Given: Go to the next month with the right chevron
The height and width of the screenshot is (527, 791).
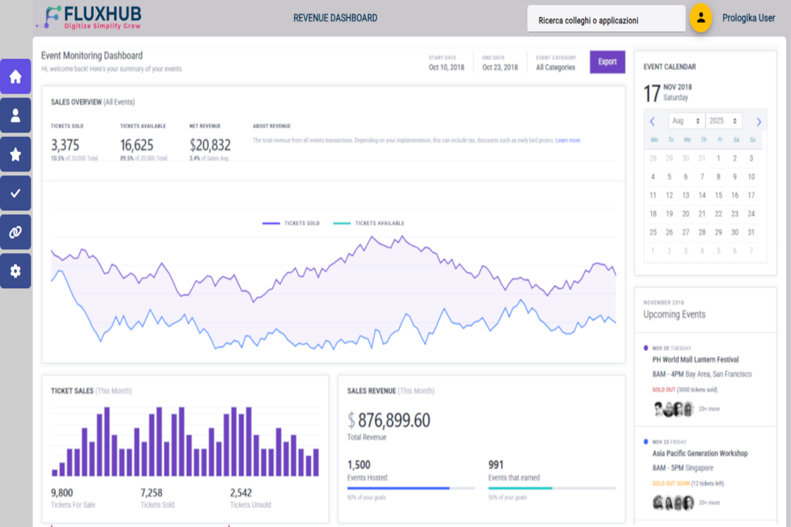Looking at the screenshot, I should 759,121.
